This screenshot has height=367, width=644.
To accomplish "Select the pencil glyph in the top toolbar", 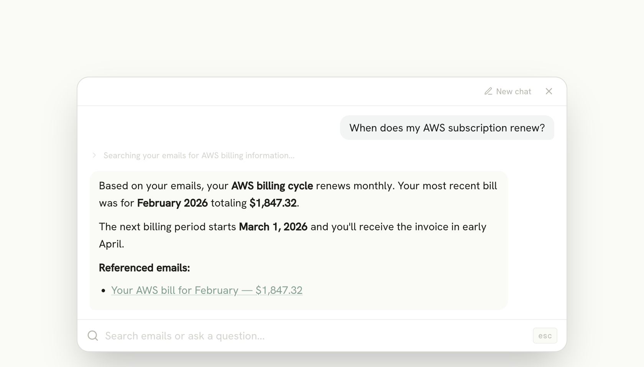I will pos(488,91).
